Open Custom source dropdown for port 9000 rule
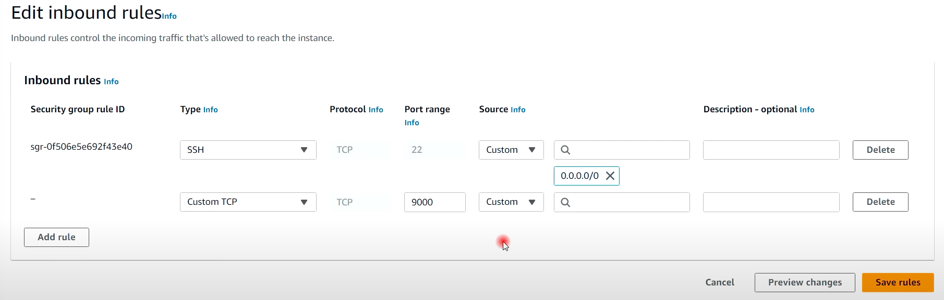 pyautogui.click(x=511, y=202)
